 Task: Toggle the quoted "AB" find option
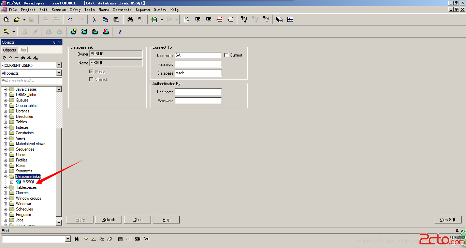(147, 239)
